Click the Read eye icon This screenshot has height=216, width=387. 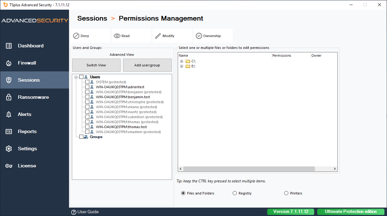pos(117,36)
